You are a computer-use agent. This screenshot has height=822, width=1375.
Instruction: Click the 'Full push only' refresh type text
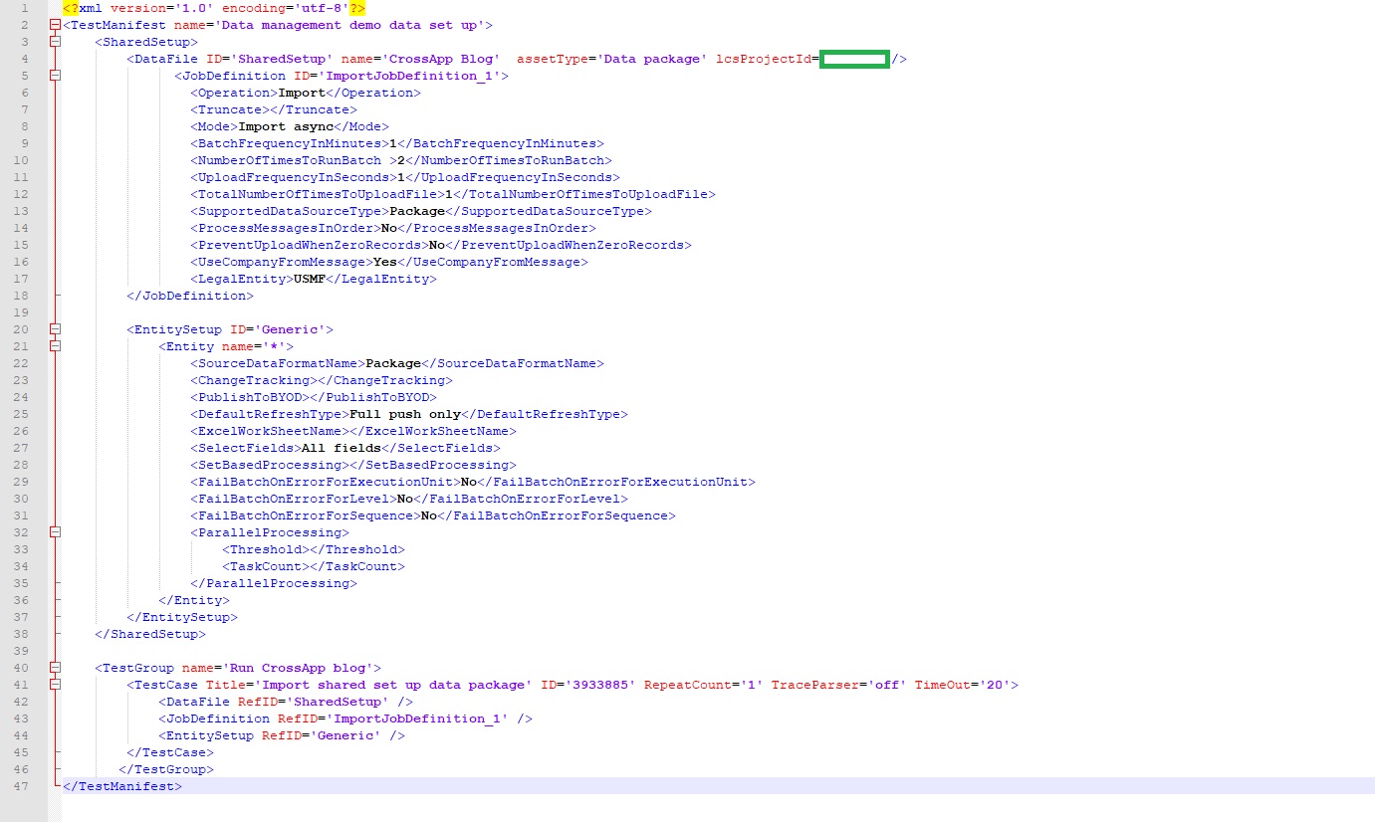404,414
